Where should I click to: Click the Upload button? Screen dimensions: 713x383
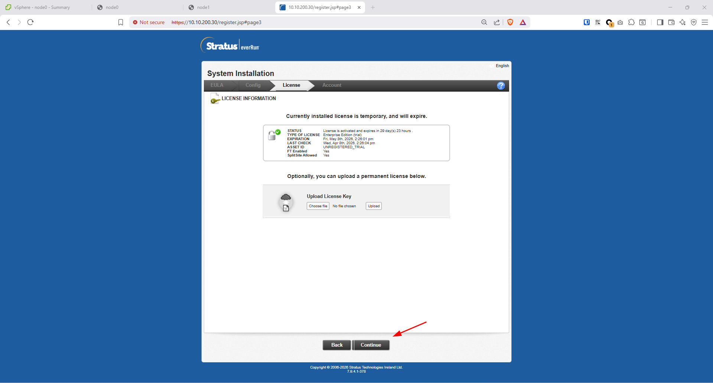tap(374, 206)
